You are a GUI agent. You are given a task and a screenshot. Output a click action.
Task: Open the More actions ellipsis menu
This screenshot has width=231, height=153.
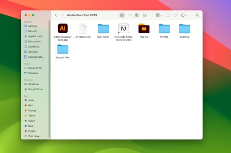point(184,15)
